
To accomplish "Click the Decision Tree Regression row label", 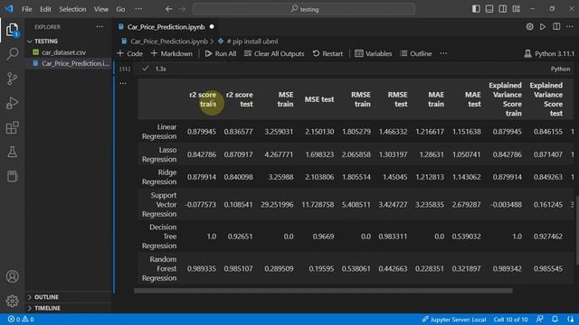I will tap(159, 237).
